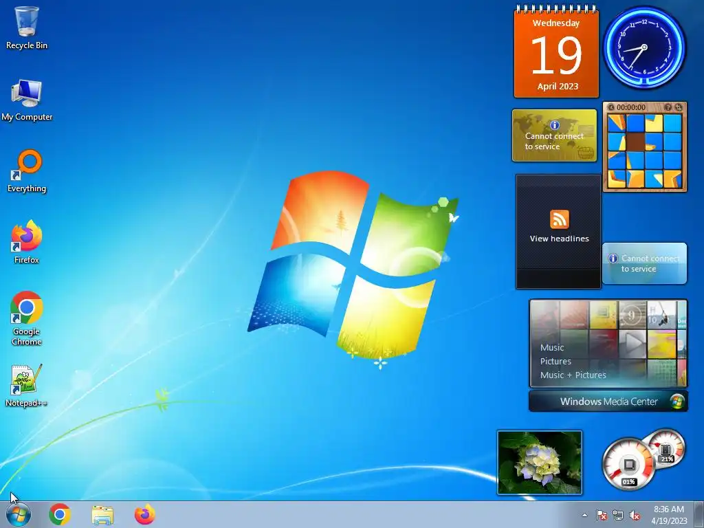Viewport: 704px width, 528px height.
Task: Click the muted volume tray icon
Action: [635, 515]
